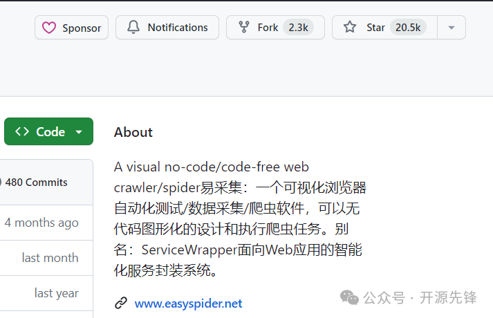The image size is (493, 318).
Task: Click the '4 months ago' timestamp
Action: 41,223
